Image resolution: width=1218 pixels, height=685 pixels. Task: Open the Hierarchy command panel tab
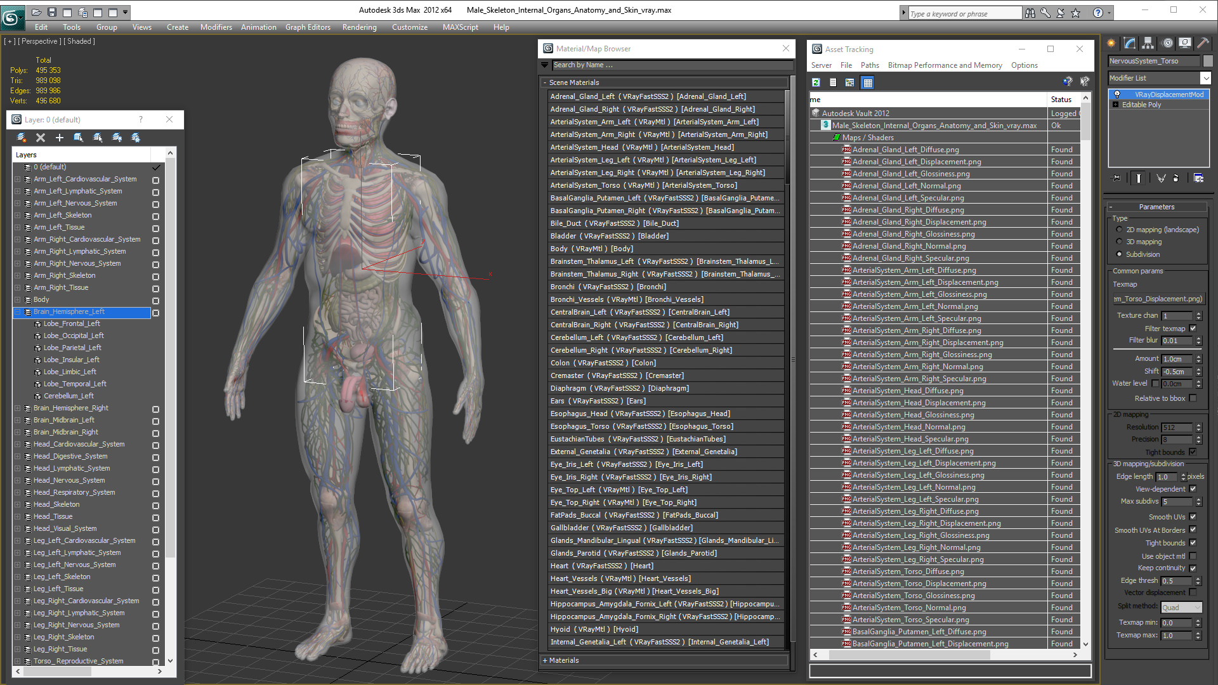click(x=1148, y=43)
